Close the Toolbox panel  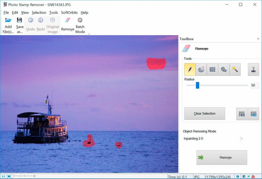point(258,39)
